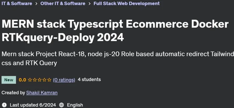Select the first rating star
Screen dimensions: 234x108
tap(30, 80)
